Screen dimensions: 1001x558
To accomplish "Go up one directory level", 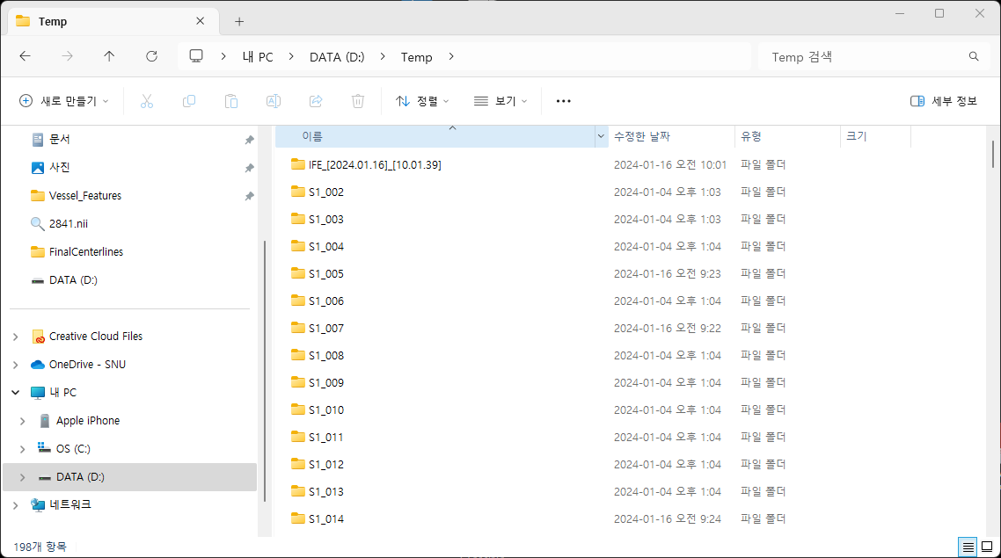I will click(x=109, y=56).
